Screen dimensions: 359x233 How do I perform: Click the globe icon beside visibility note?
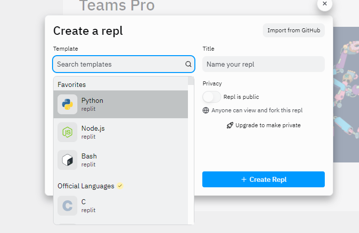point(206,110)
